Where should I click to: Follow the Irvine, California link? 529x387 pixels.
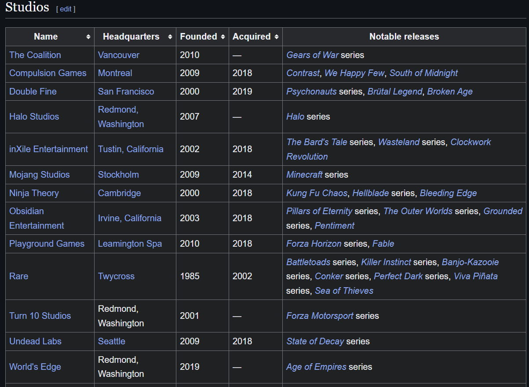pos(130,218)
